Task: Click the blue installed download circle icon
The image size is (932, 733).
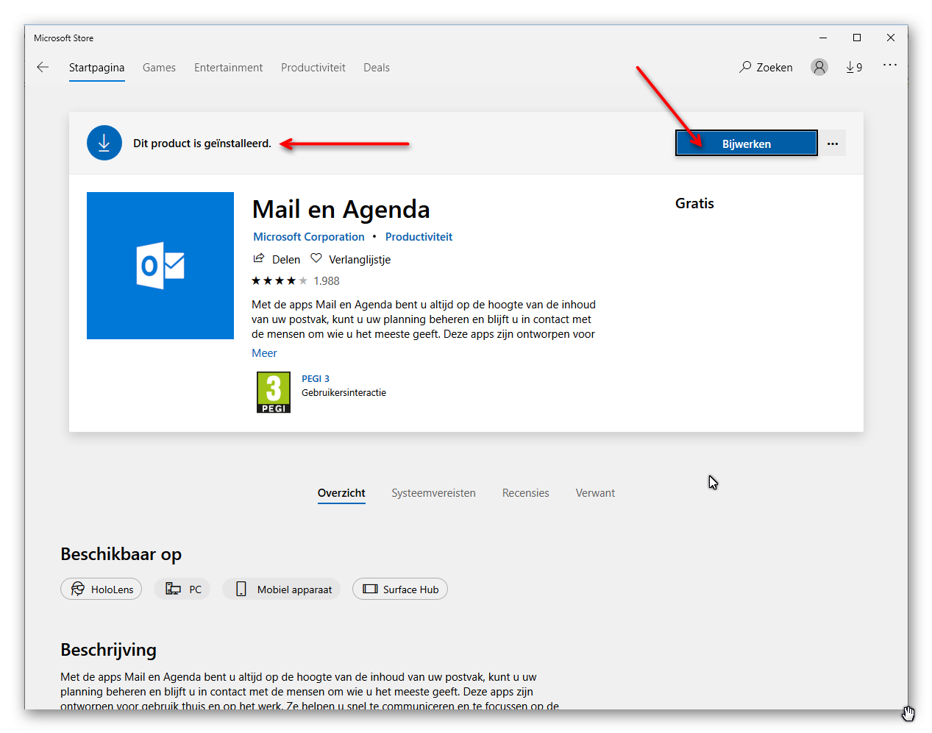Action: pos(104,143)
